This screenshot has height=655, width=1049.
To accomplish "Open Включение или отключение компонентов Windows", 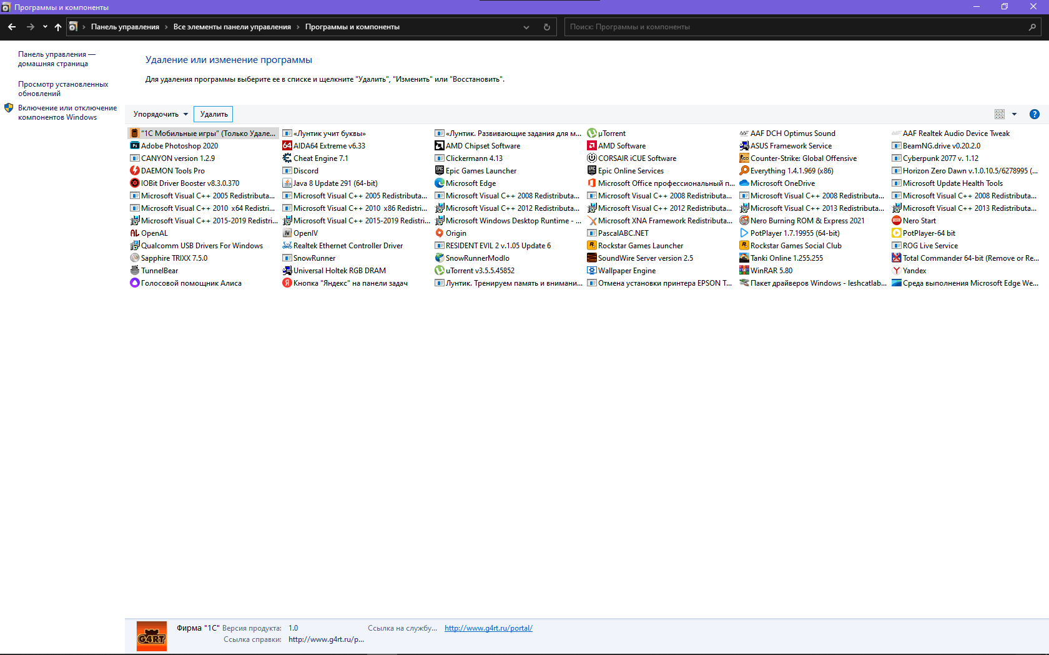I will (x=67, y=112).
